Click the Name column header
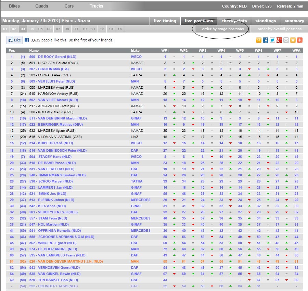Viewport: 308px width, 291px height. [34, 51]
